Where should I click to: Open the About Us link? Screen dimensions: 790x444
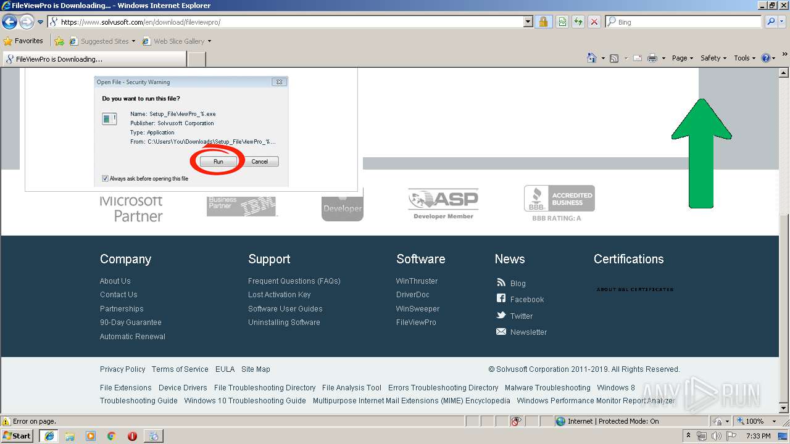point(115,281)
